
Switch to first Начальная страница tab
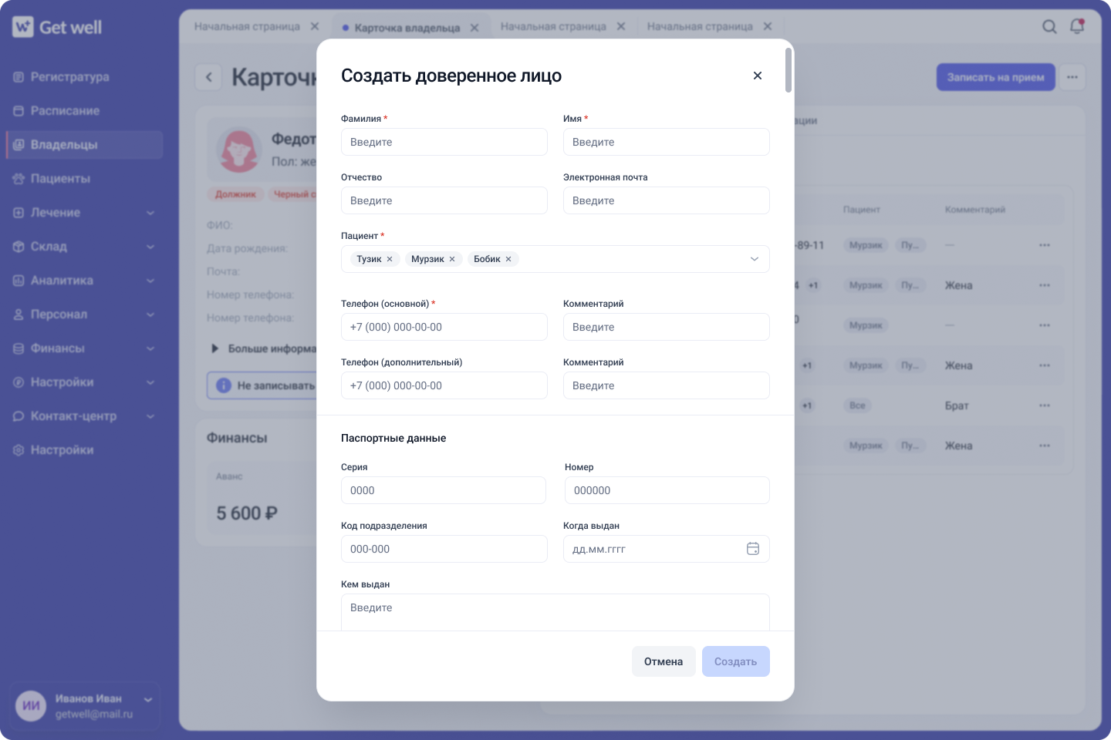247,26
